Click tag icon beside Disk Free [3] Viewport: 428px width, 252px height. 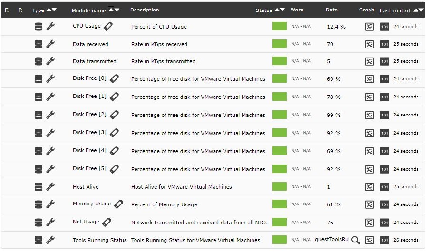pos(114,133)
